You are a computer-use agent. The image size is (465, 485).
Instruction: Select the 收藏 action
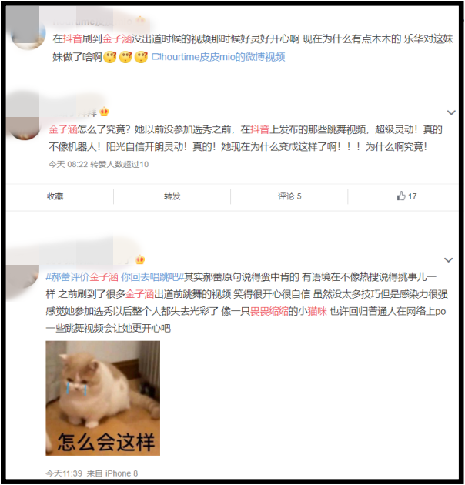pyautogui.click(x=55, y=196)
